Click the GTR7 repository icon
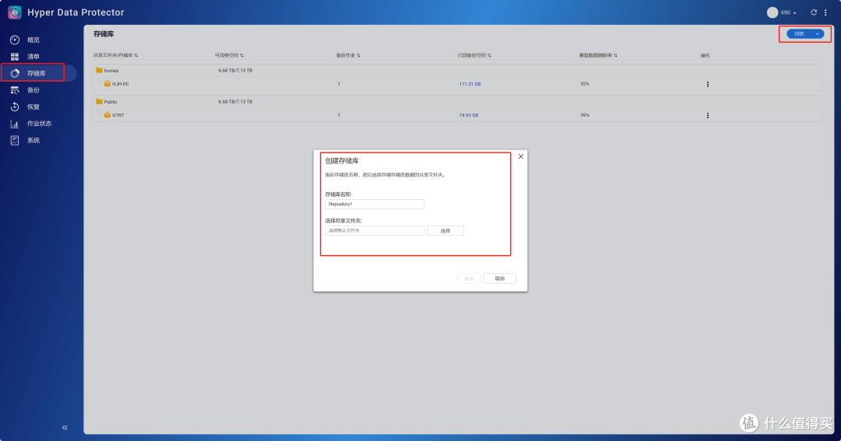This screenshot has width=841, height=441. pyautogui.click(x=107, y=114)
